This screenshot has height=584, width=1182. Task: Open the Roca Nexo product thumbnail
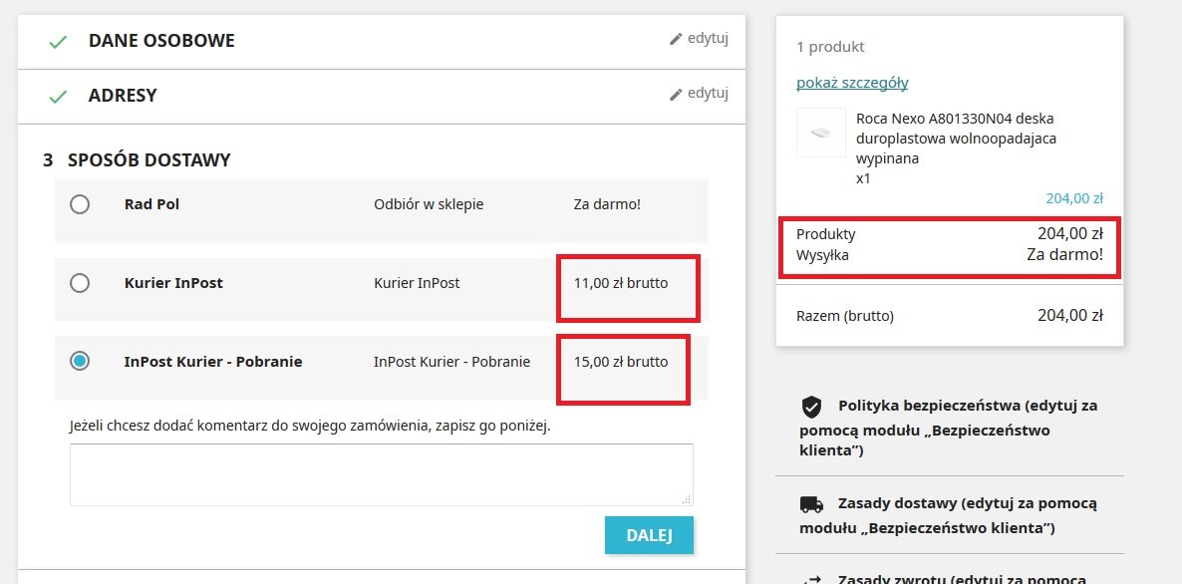tap(821, 133)
